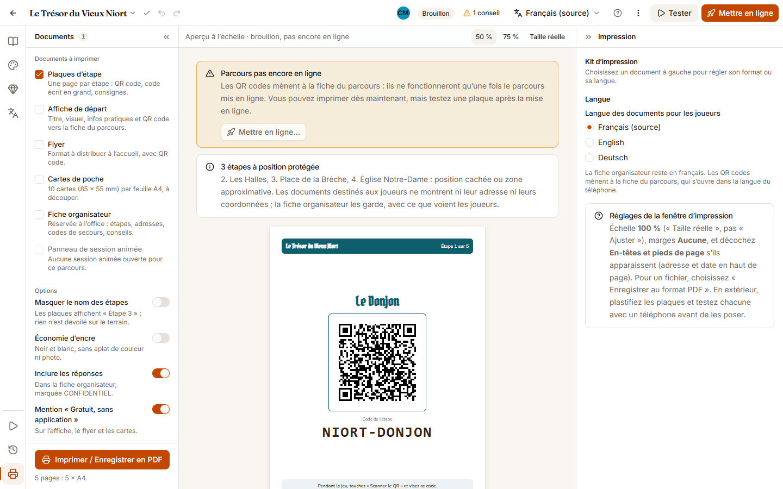Click Imprimer / Enregistrer en PDF button
Screen dimensions: 783x489
point(102,460)
